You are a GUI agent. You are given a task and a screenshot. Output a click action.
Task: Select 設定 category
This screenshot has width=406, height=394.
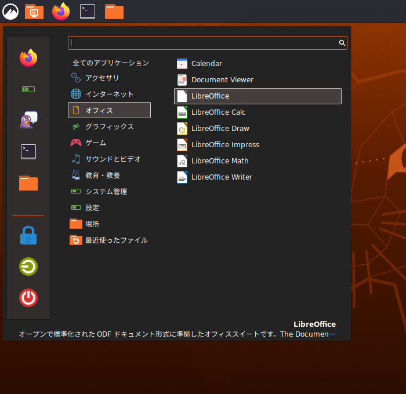tap(109, 208)
